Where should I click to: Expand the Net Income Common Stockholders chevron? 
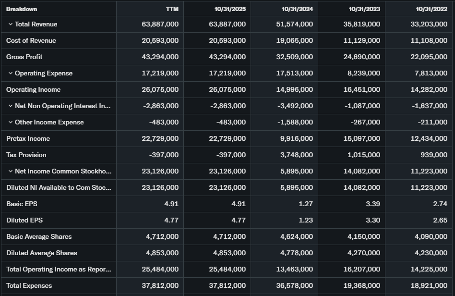(10, 172)
